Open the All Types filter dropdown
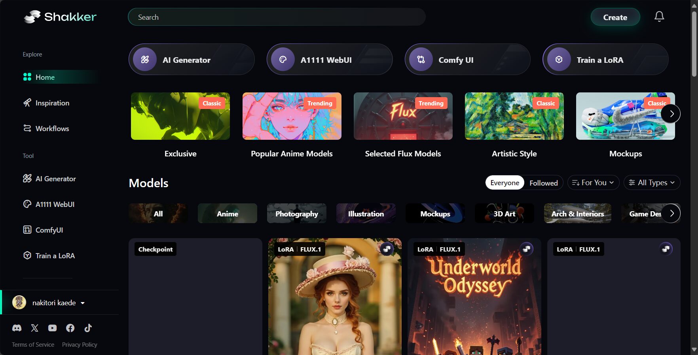Screen dimensions: 698x355 pyautogui.click(x=652, y=182)
